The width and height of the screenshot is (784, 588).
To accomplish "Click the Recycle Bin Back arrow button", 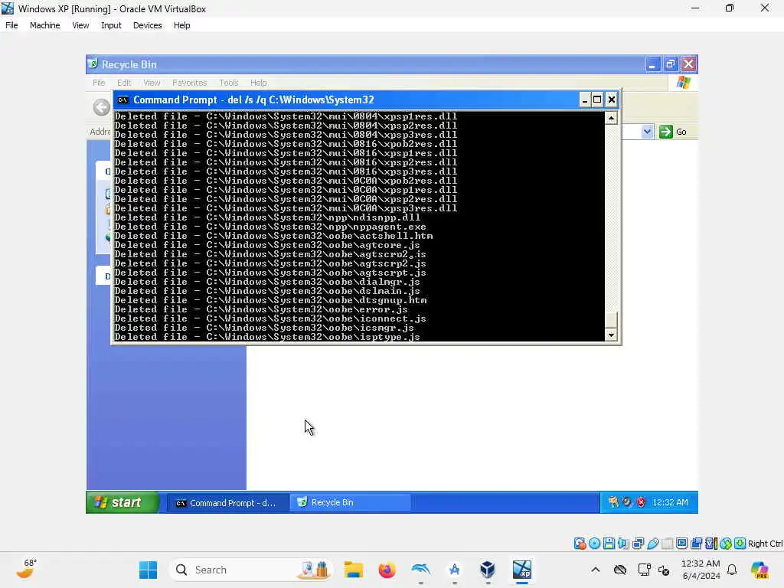I will point(102,106).
